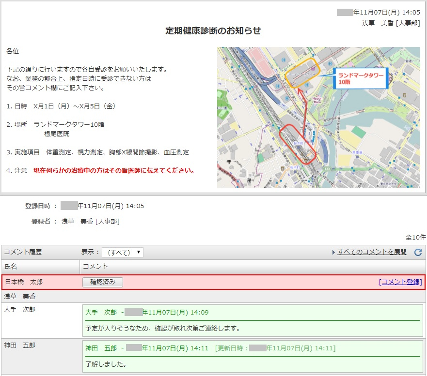Image resolution: width=427 pixels, height=376 pixels.
Task: Open the コメント登録 link
Action: tap(400, 282)
